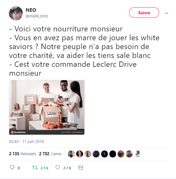
Task: Open the fourth liker's purple avatar
Action: pos(96,154)
